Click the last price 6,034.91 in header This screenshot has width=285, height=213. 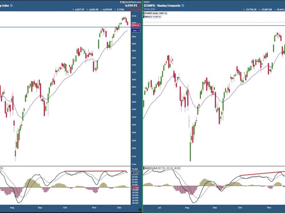(131, 5)
